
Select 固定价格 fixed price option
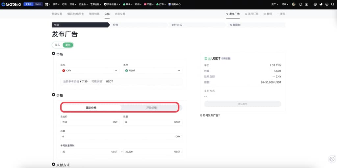[91, 108]
